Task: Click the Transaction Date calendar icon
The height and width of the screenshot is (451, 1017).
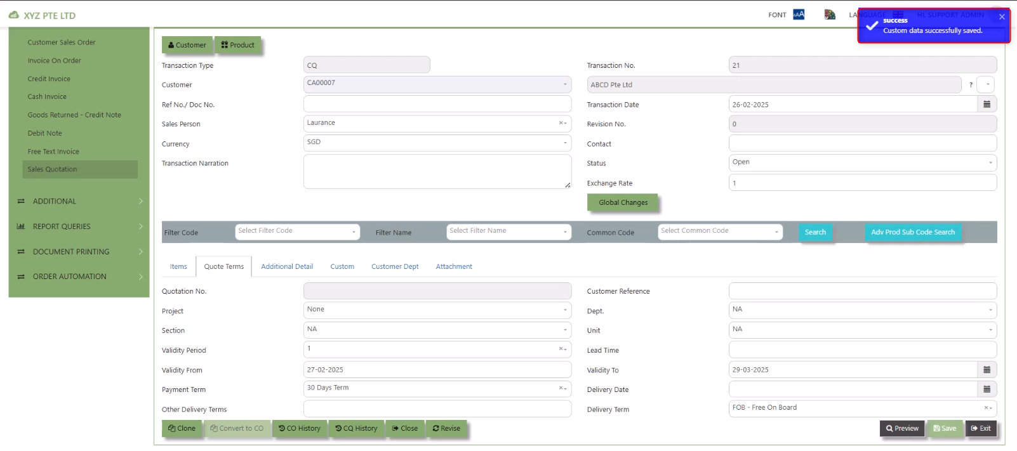Action: click(987, 105)
